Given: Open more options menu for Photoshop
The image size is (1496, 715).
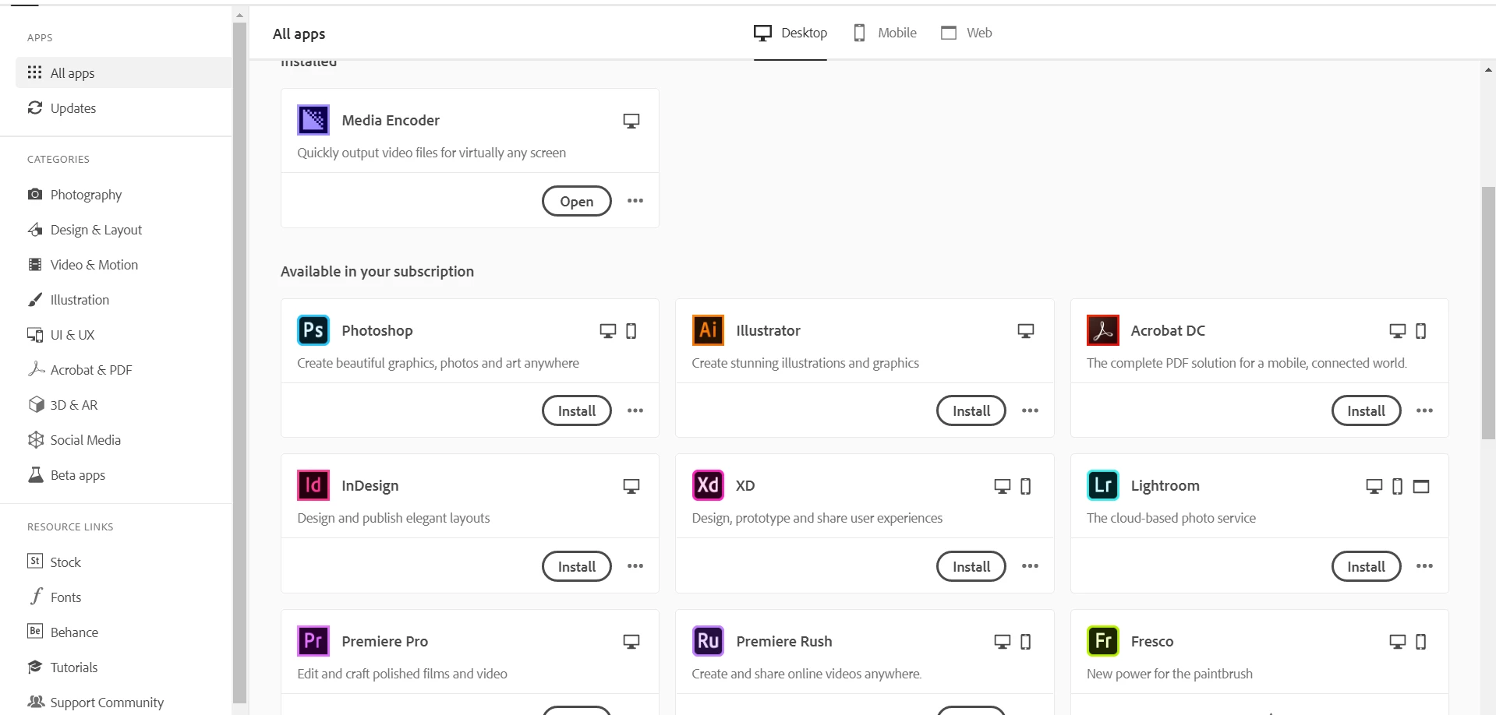Looking at the screenshot, I should tap(635, 410).
